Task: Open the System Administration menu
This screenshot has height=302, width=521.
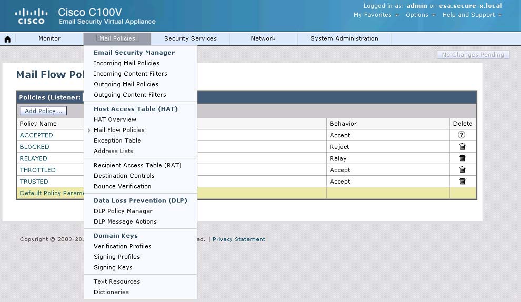Action: [x=344, y=38]
